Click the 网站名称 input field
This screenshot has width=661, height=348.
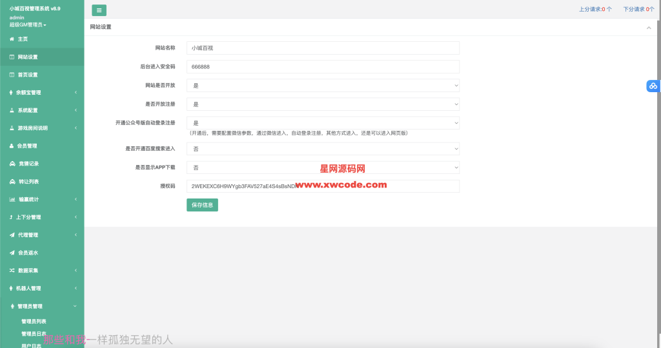(x=323, y=48)
